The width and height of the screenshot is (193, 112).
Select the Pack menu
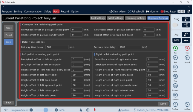[56, 11]
